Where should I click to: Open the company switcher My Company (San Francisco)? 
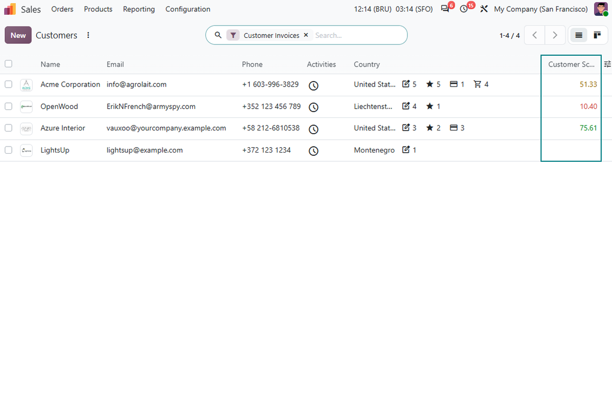pyautogui.click(x=541, y=9)
